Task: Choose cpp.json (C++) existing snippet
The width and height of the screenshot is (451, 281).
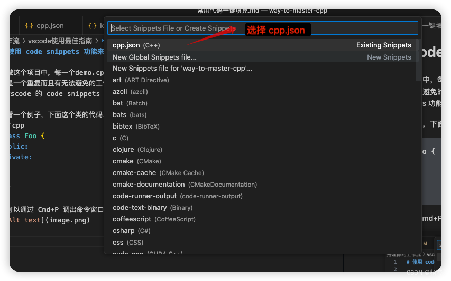Action: [x=261, y=45]
